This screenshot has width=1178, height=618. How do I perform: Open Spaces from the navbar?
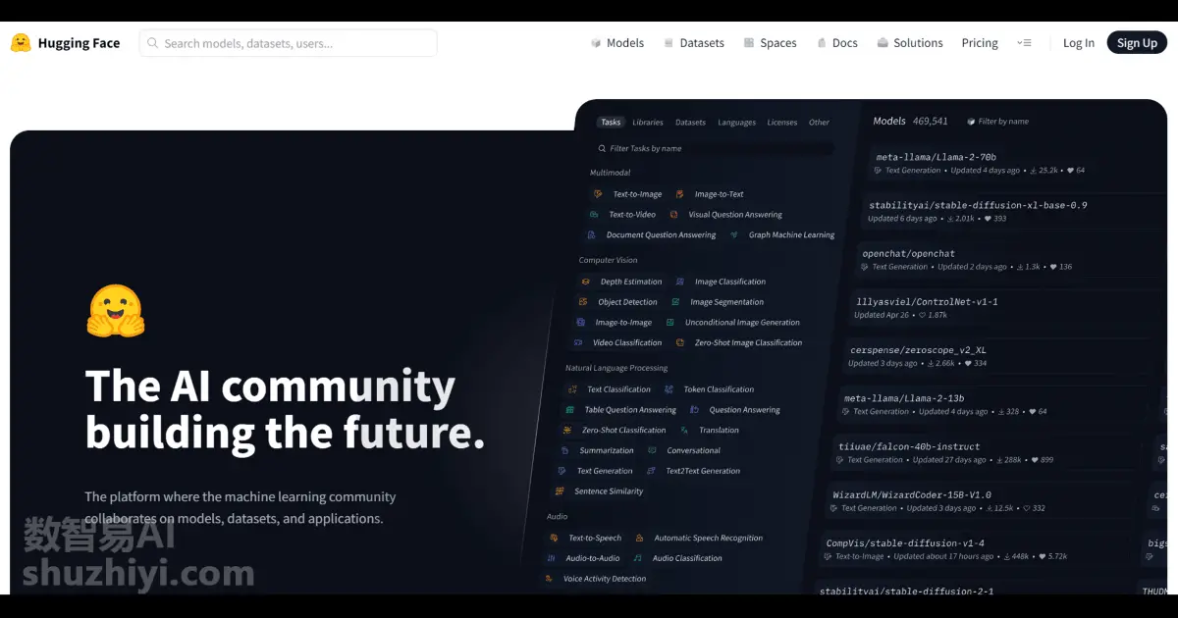pyautogui.click(x=778, y=43)
